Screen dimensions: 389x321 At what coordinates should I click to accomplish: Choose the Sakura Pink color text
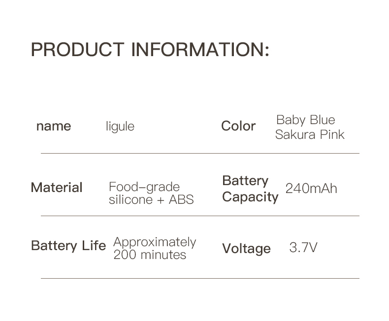[x=310, y=134]
